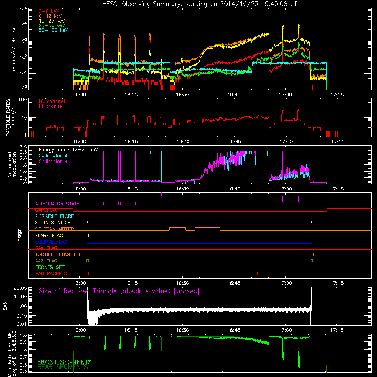
Task: Select the 3-6 keV legend label
Action: [x=49, y=11]
